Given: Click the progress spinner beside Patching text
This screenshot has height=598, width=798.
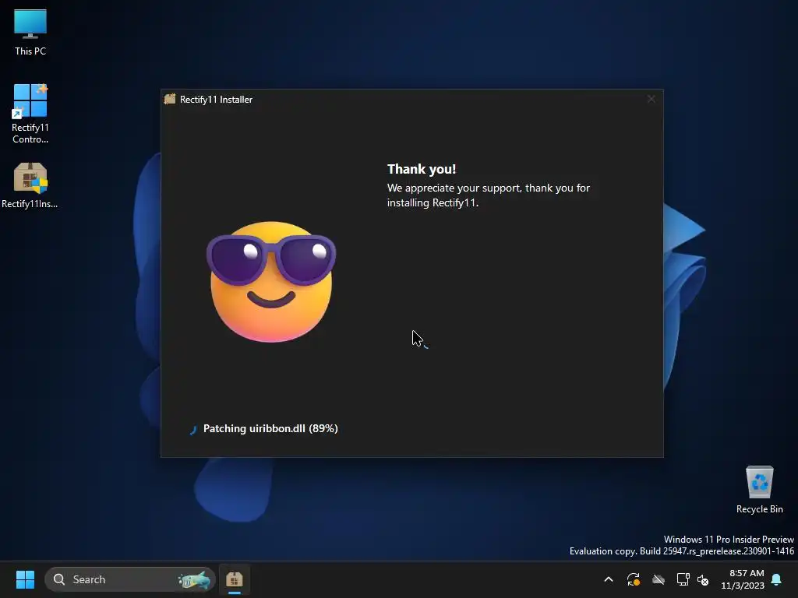Looking at the screenshot, I should [x=192, y=430].
